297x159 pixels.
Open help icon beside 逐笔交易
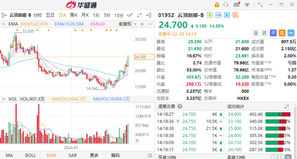pyautogui.click(x=180, y=106)
